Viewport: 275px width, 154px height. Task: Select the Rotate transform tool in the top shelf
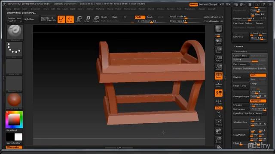[x=96, y=19]
